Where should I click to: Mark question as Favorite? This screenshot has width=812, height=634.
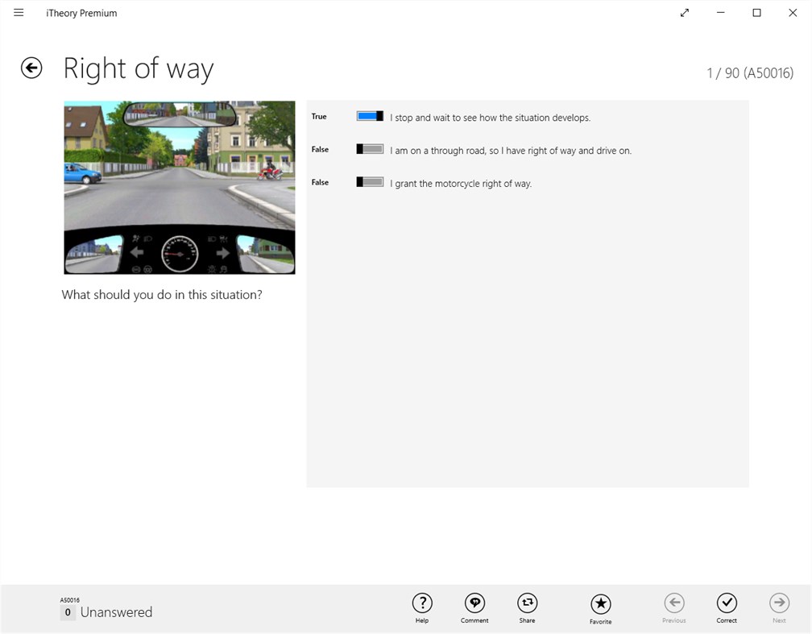[600, 603]
